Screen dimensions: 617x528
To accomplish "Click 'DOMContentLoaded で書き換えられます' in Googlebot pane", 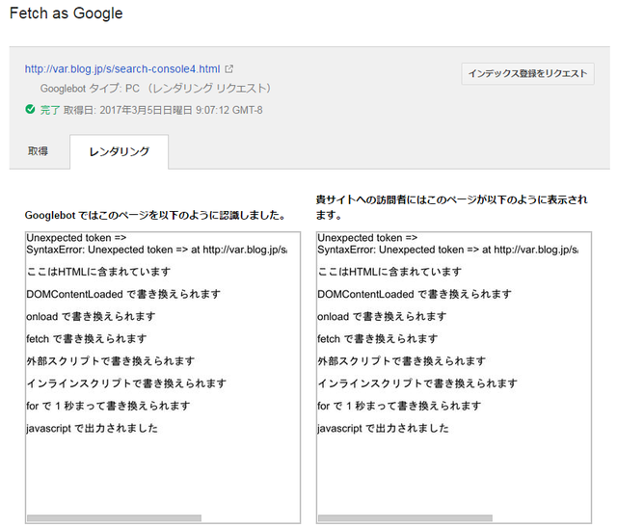I will coord(123,294).
